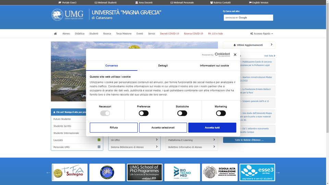Click green square beside Laureato
329x185 pixels.
[99, 140]
